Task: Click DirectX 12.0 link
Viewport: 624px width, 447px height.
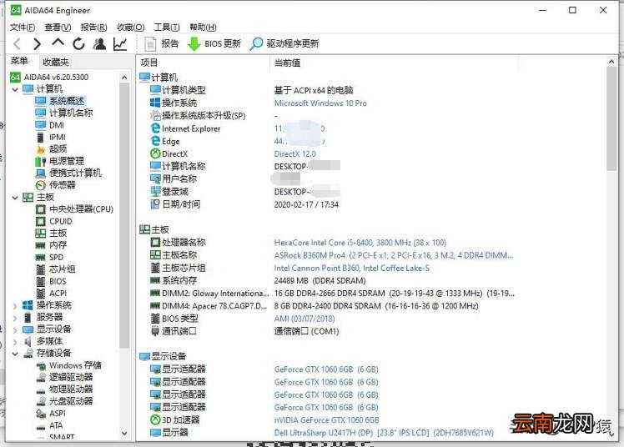Action: tap(294, 154)
